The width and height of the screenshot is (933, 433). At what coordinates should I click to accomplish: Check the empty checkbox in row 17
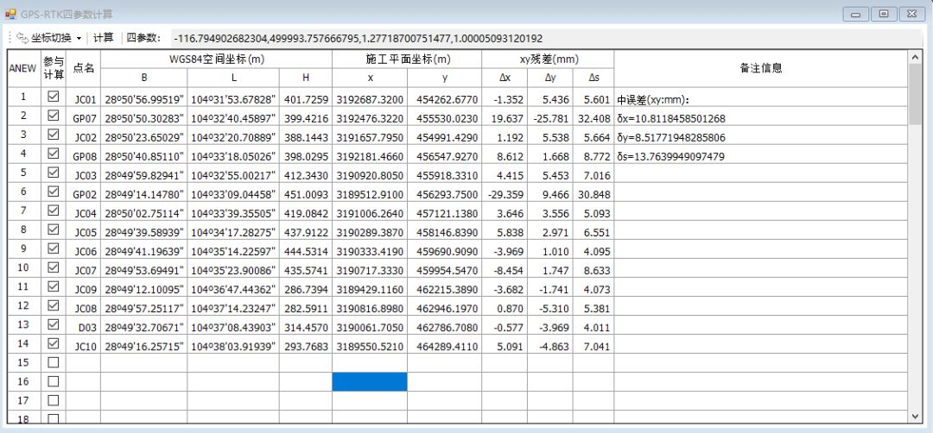(x=54, y=400)
